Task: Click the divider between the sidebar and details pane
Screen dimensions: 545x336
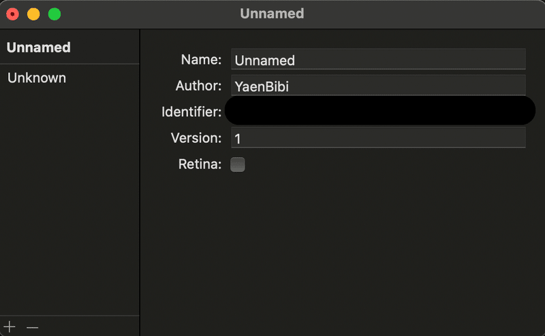Action: [x=140, y=182]
